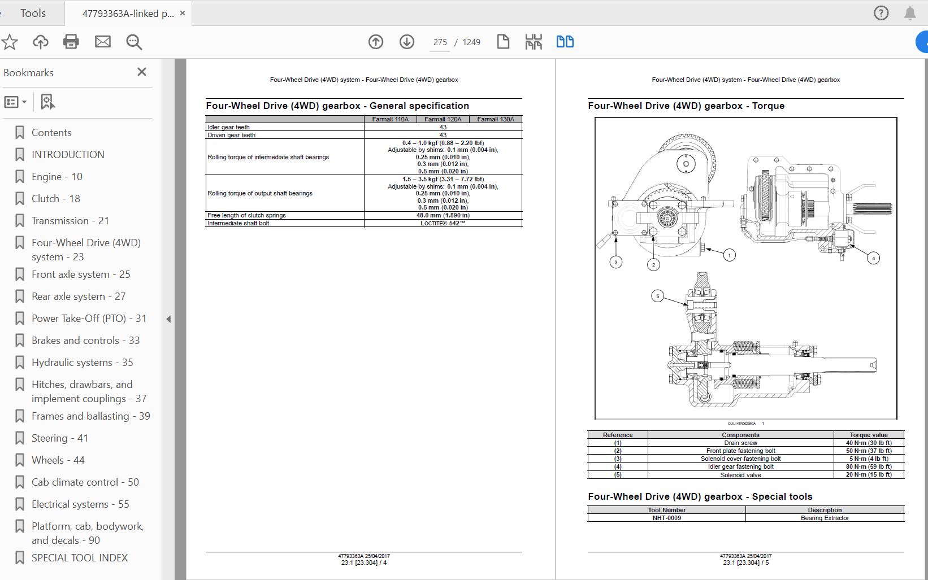This screenshot has width=928, height=580.
Task: Go to the next page with the down arrow
Action: (407, 42)
